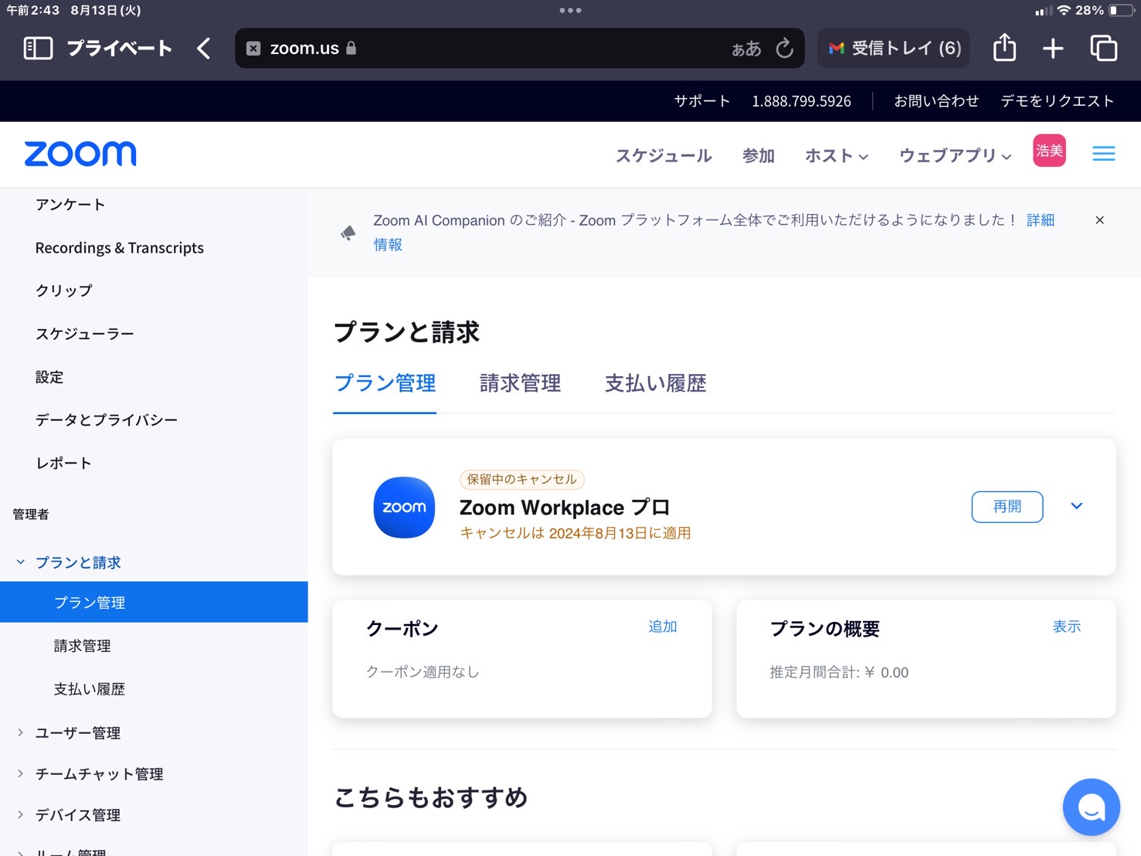
Task: Open the 参加 nav item
Action: pos(759,155)
